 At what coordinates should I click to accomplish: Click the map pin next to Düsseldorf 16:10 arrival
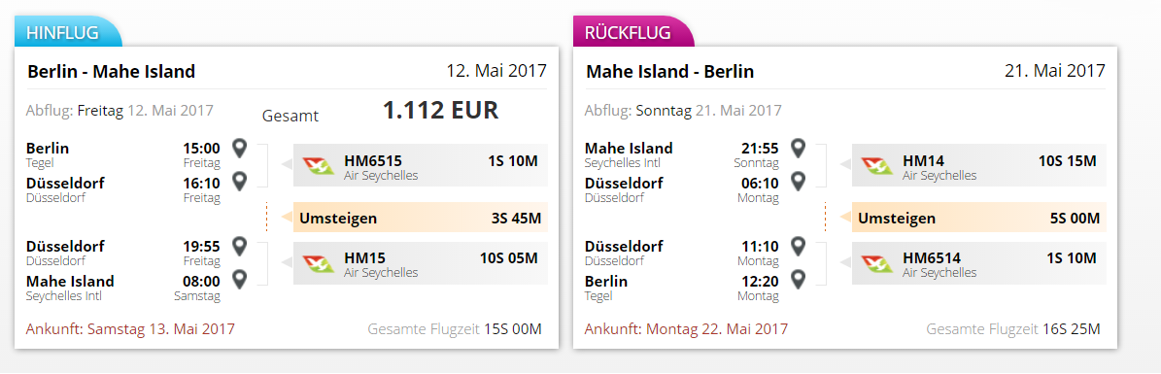[238, 182]
